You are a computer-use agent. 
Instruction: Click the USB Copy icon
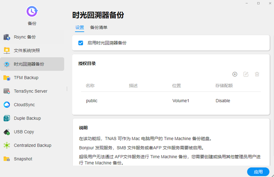7,132
